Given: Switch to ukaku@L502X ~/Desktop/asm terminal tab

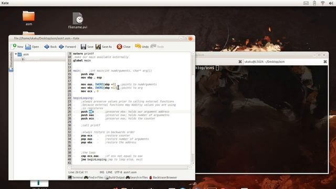Looking at the screenshot, I should coord(265,62).
